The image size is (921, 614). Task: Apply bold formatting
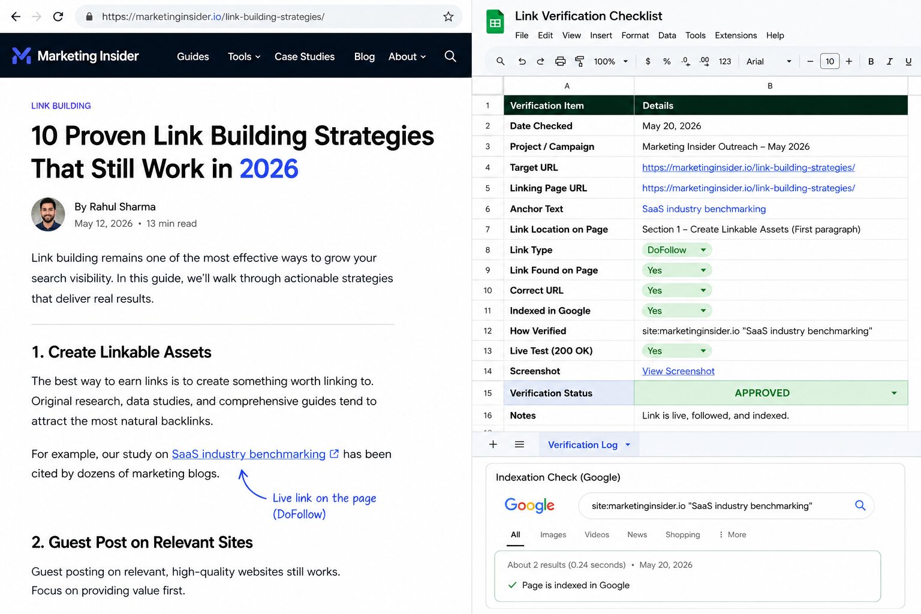(x=871, y=61)
